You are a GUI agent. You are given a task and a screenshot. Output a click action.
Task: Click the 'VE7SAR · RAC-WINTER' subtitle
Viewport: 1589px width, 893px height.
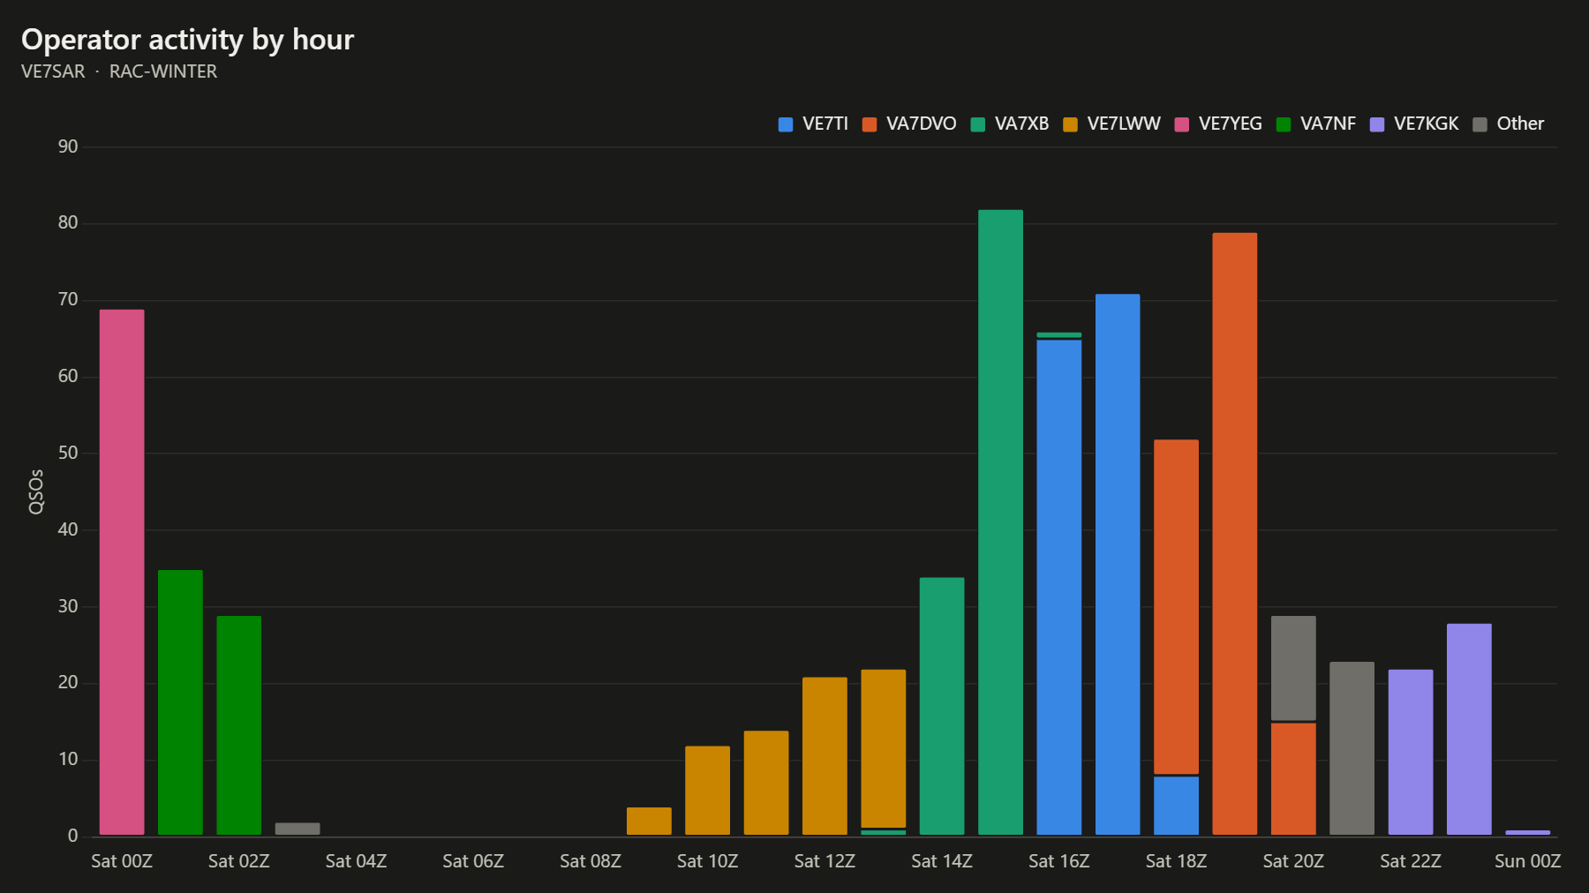(119, 71)
